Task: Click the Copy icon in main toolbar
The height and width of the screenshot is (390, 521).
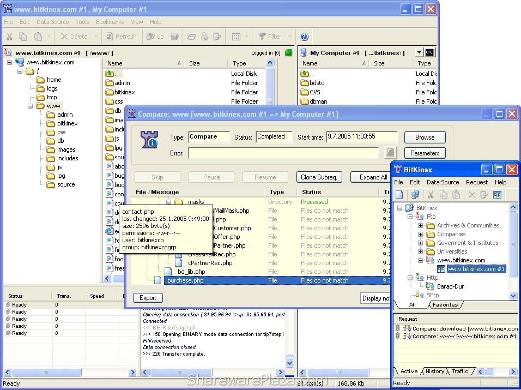Action: click(23, 37)
